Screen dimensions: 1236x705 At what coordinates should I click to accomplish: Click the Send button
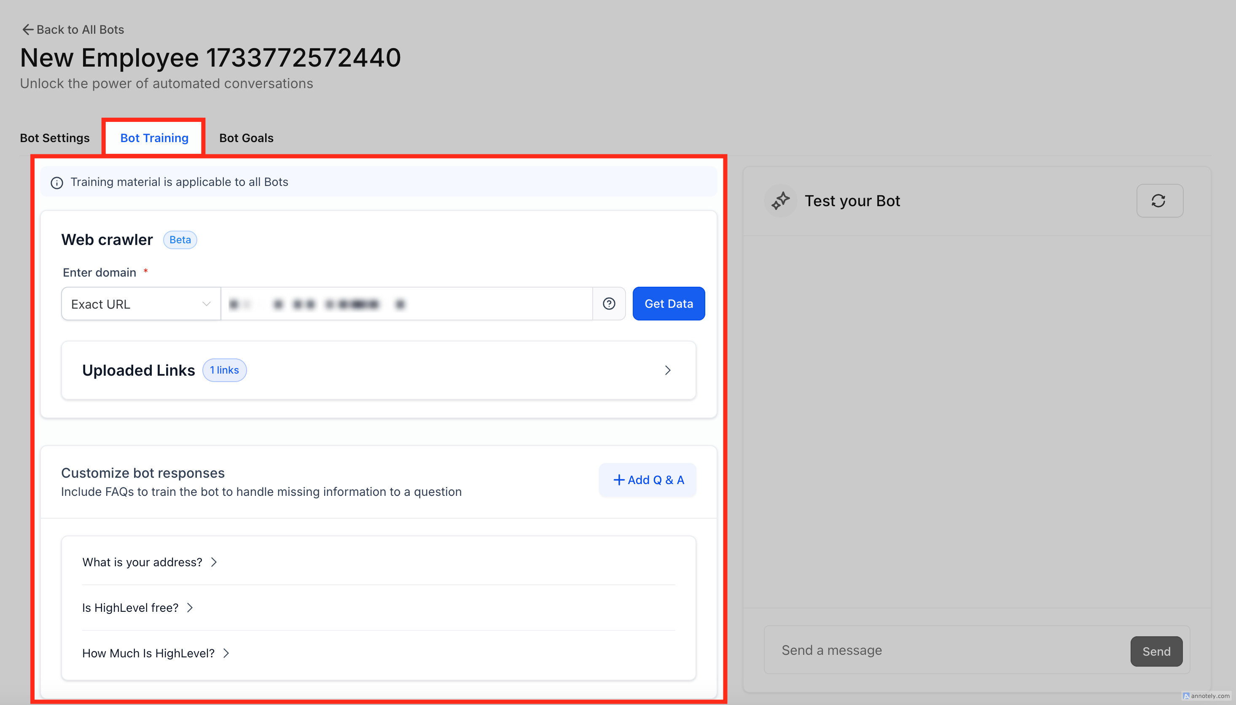pyautogui.click(x=1155, y=651)
